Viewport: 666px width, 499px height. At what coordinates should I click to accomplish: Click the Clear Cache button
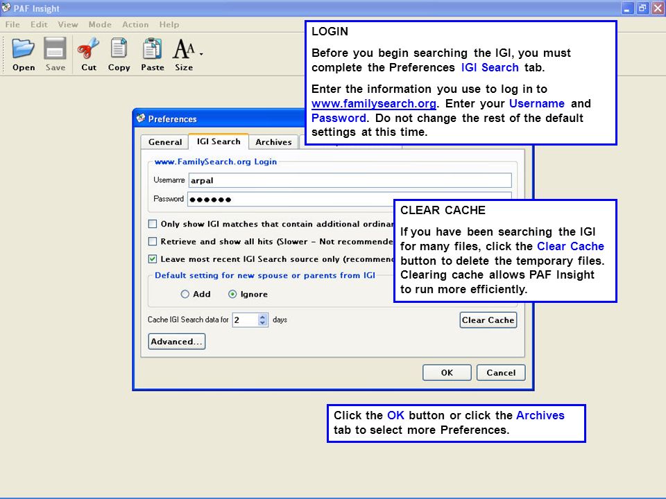488,320
